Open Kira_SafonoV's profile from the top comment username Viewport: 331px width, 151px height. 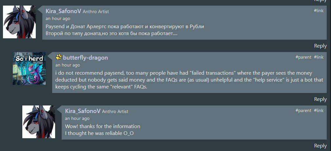(x=63, y=11)
